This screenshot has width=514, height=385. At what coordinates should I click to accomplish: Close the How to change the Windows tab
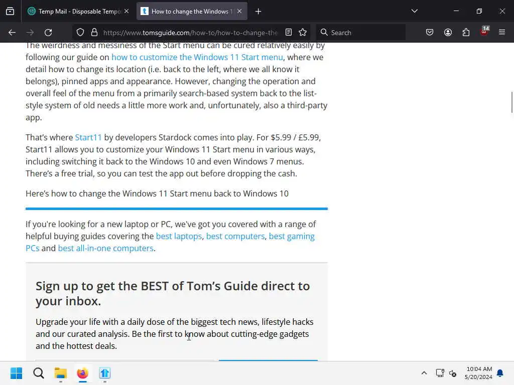coord(239,11)
